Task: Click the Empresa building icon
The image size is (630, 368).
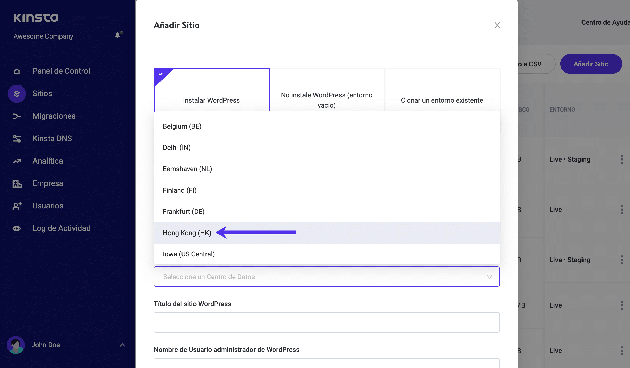Action: [17, 183]
